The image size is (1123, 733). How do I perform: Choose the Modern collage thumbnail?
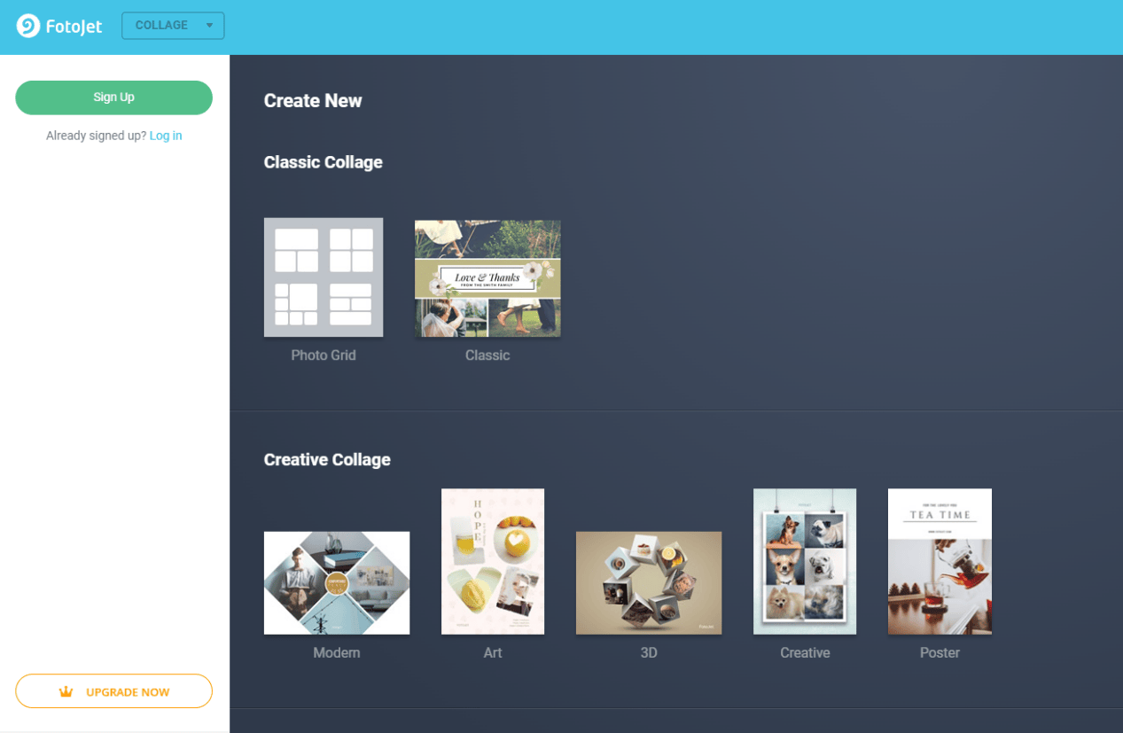coord(337,582)
